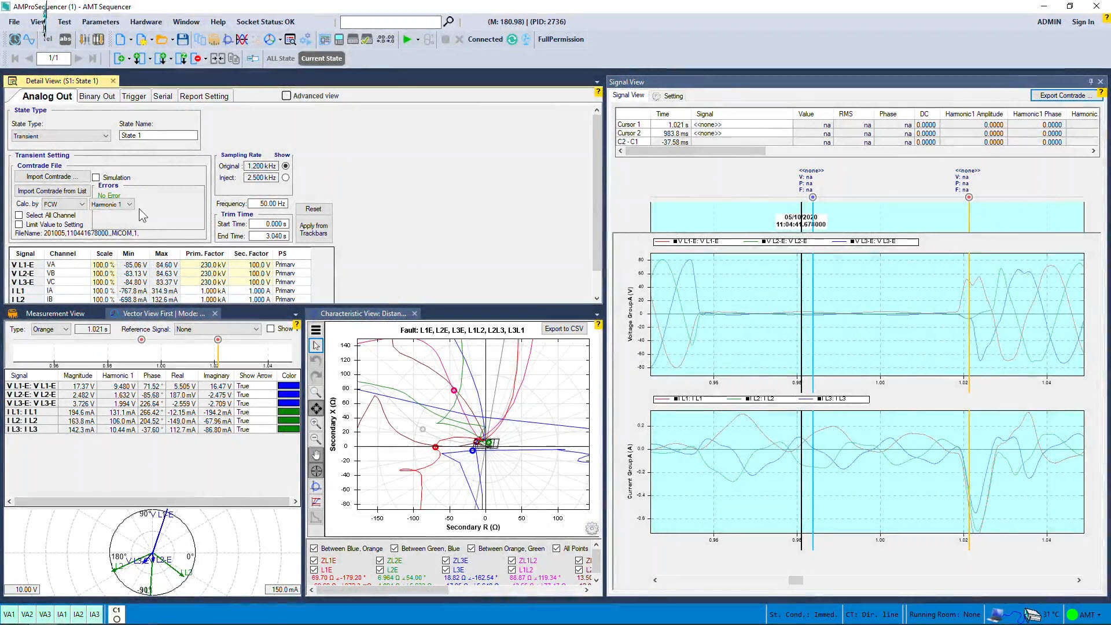Open characteristic view hamburger menu icon
Viewport: 1111px width, 625px height.
click(x=316, y=330)
